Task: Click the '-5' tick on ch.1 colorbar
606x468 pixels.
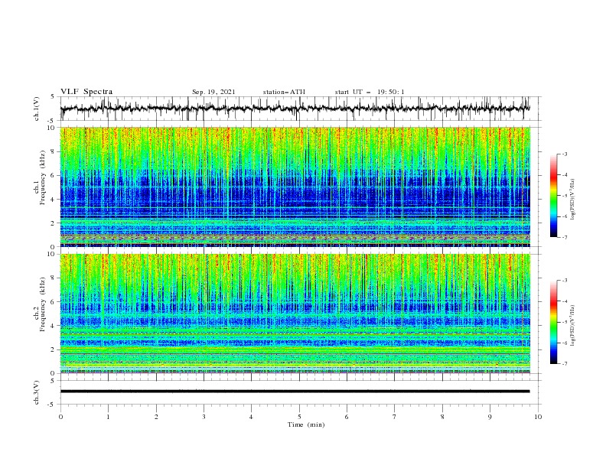Action: pyautogui.click(x=564, y=196)
